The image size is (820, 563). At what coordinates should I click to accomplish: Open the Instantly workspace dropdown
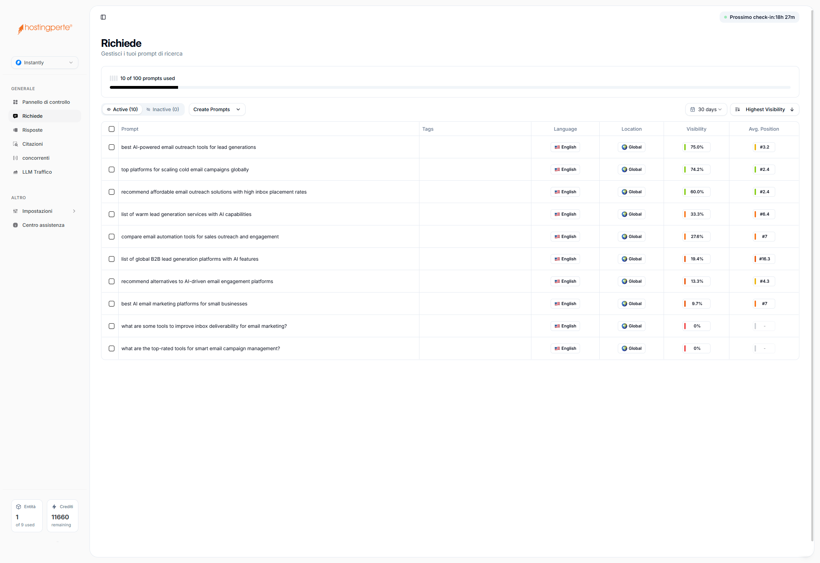[x=45, y=63]
